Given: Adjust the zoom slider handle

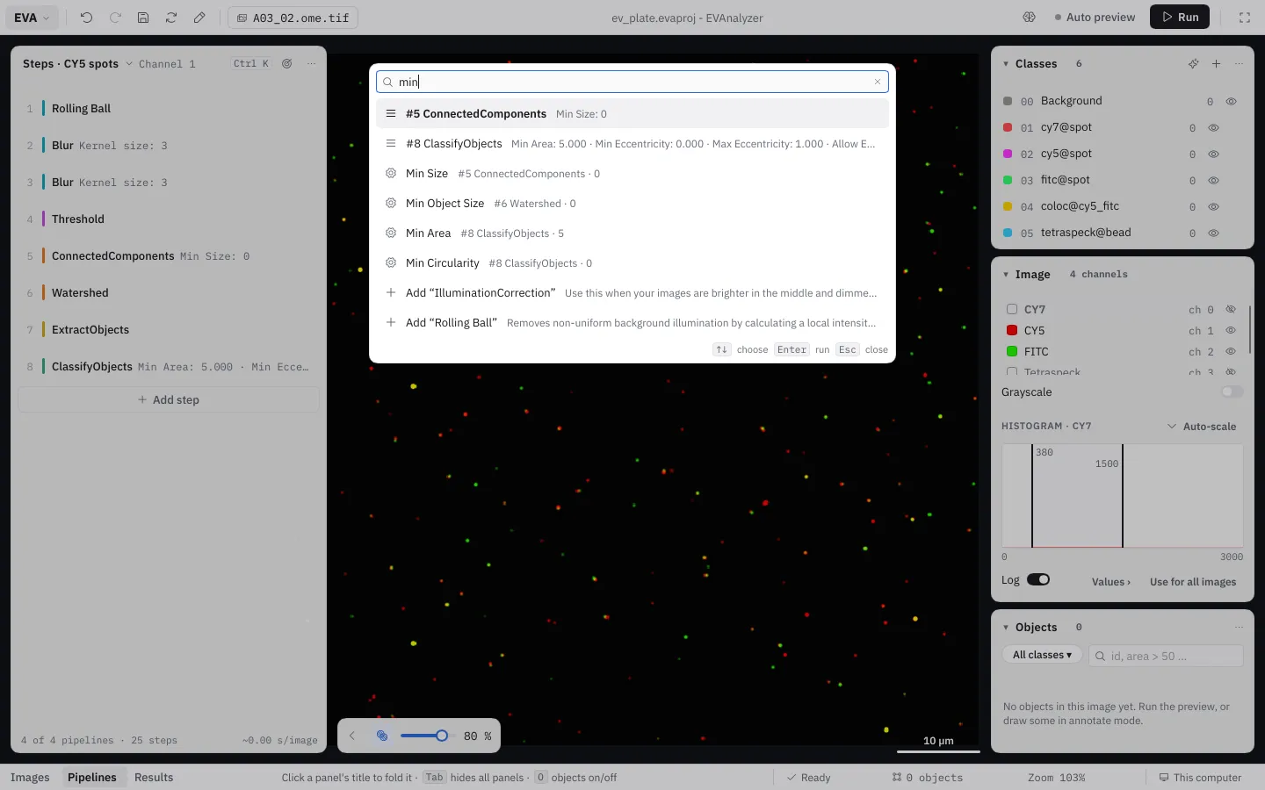Looking at the screenshot, I should (x=442, y=736).
